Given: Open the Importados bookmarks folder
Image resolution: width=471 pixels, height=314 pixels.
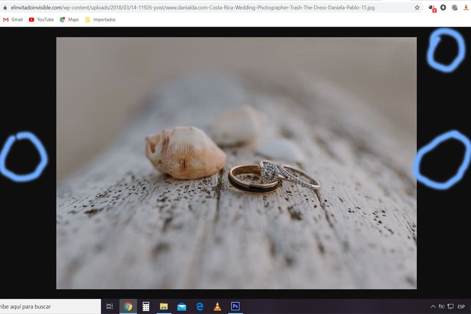Looking at the screenshot, I should click(x=100, y=19).
